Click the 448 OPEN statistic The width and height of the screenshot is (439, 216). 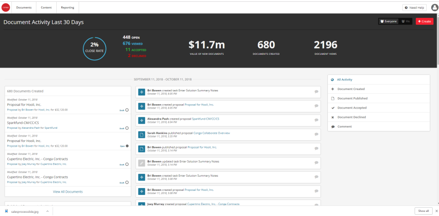[x=131, y=37]
